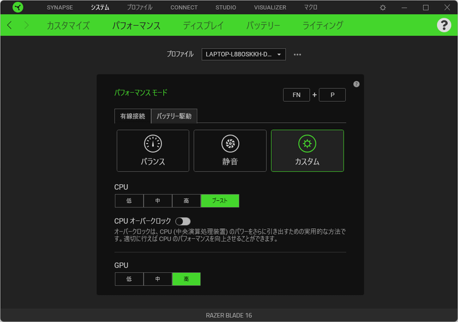This screenshot has width=458, height=322.
Task: Switch to ディスプレイ tab
Action: [203, 25]
